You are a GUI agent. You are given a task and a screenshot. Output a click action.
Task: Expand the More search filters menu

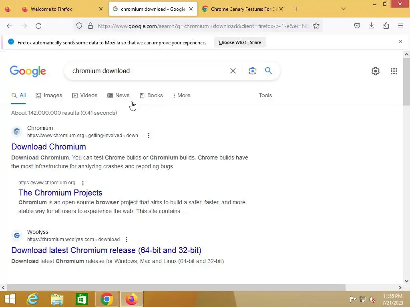pyautogui.click(x=181, y=95)
